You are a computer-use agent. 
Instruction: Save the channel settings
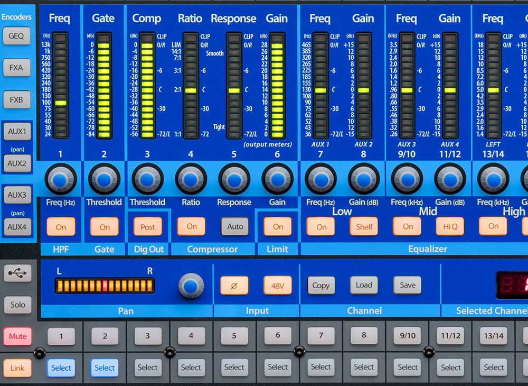407,285
